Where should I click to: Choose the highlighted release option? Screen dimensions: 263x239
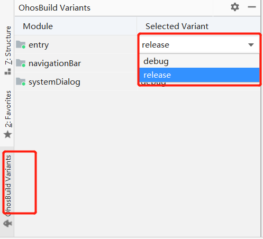coord(199,75)
